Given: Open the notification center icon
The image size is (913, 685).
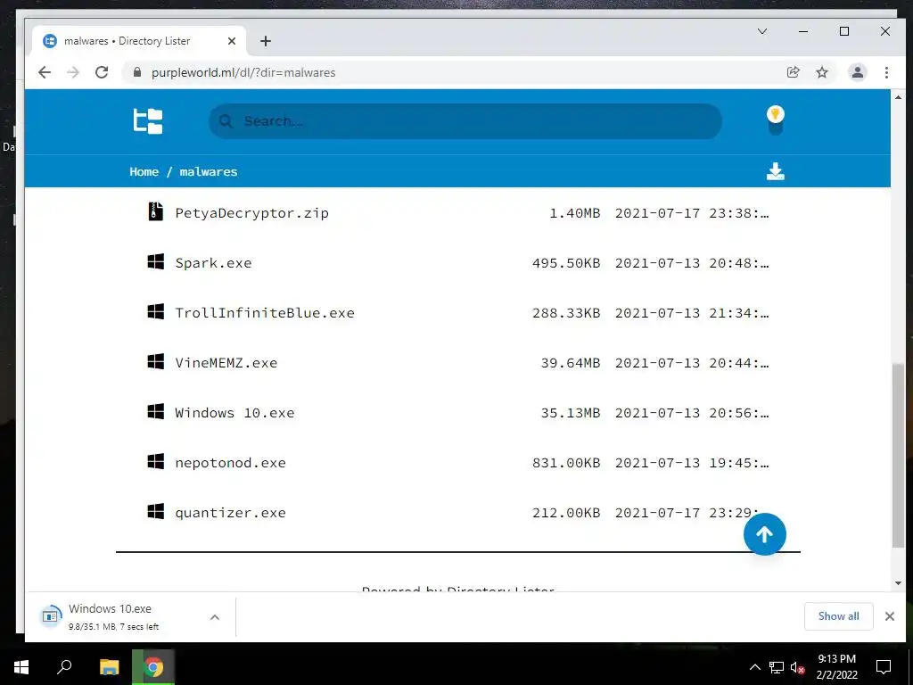Looking at the screenshot, I should point(884,667).
